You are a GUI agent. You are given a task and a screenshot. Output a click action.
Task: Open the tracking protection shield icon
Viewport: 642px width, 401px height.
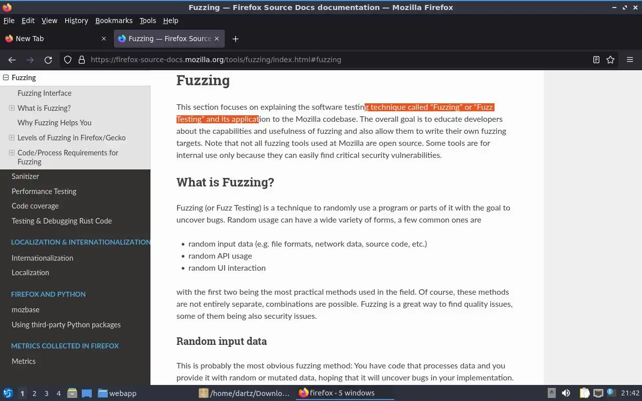tap(68, 60)
